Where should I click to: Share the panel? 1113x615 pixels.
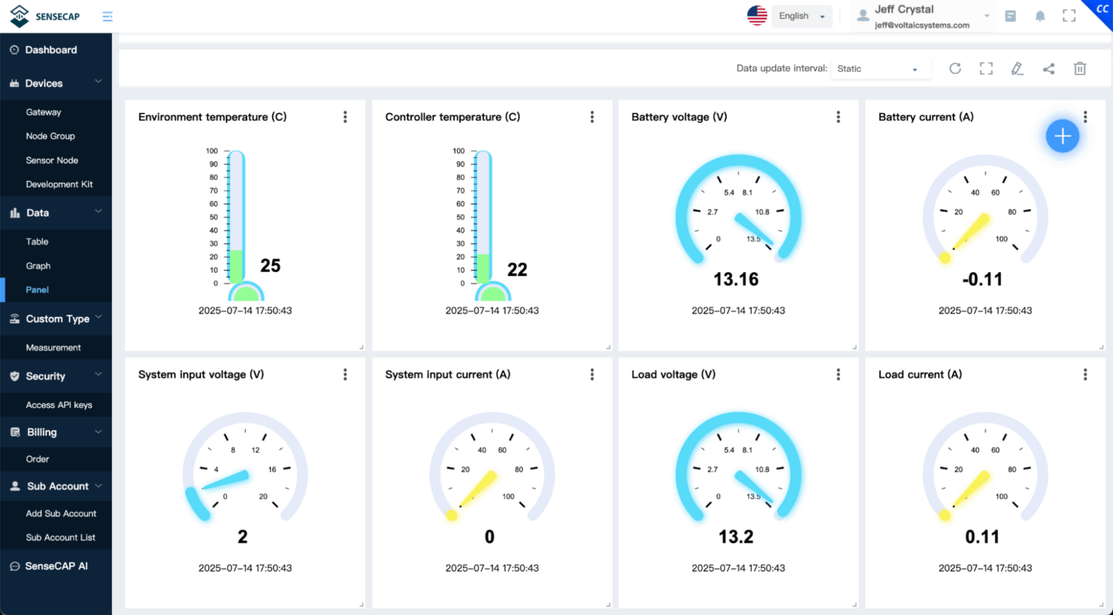[1048, 68]
